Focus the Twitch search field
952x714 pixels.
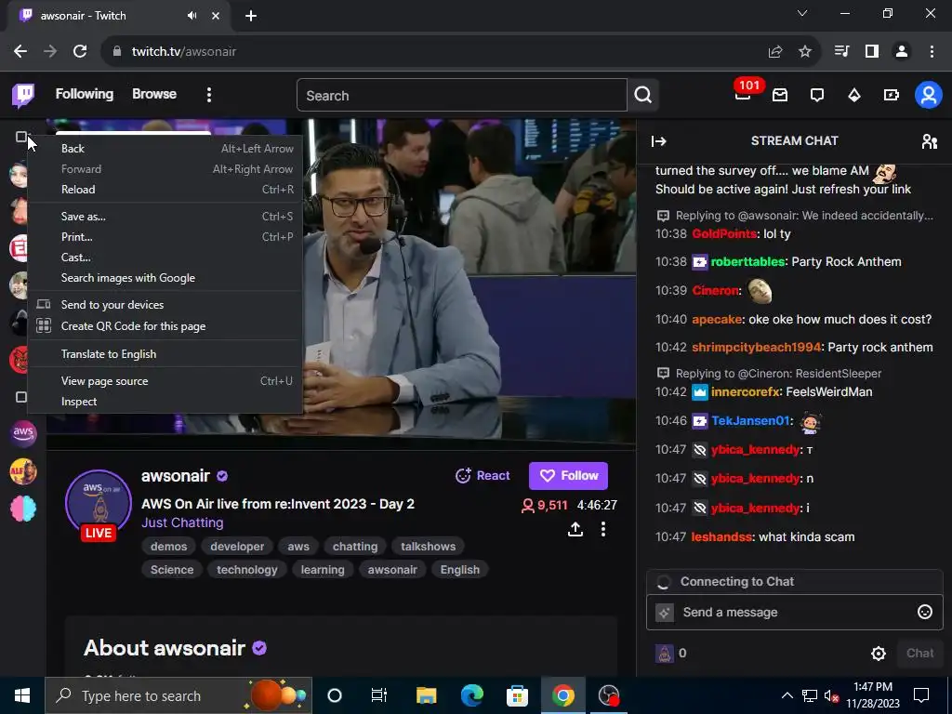point(461,96)
